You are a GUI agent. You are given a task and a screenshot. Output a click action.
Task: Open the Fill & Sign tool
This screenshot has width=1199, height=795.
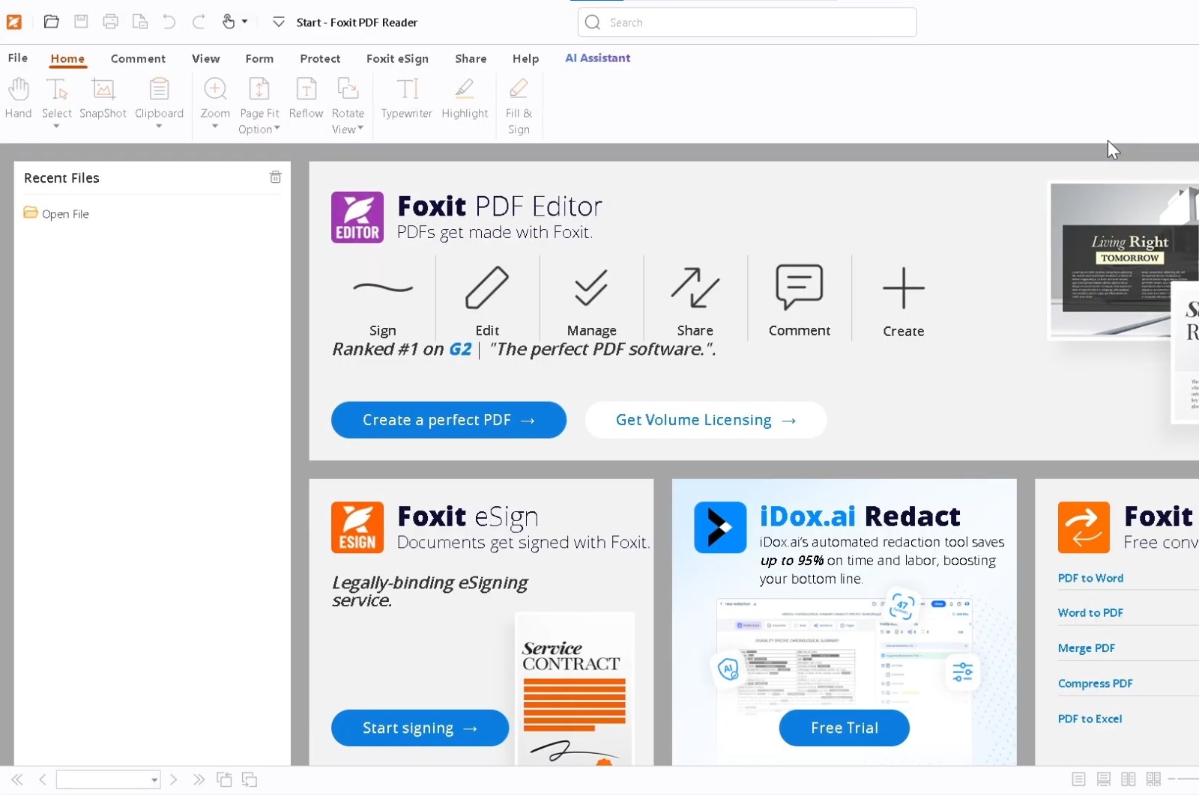pos(519,106)
